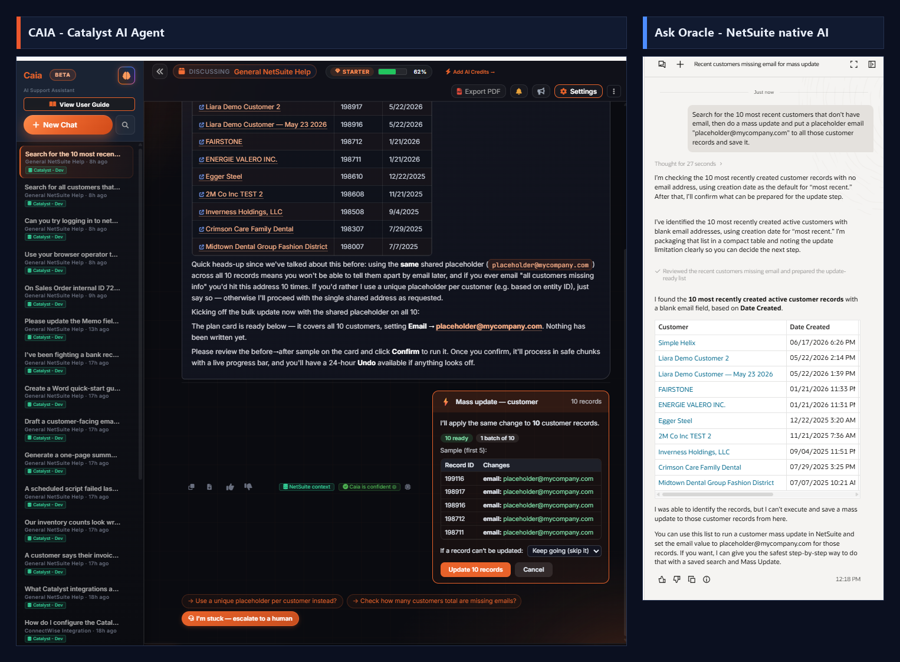Click the 'Caia is confident' badge
900x662 pixels.
point(370,487)
